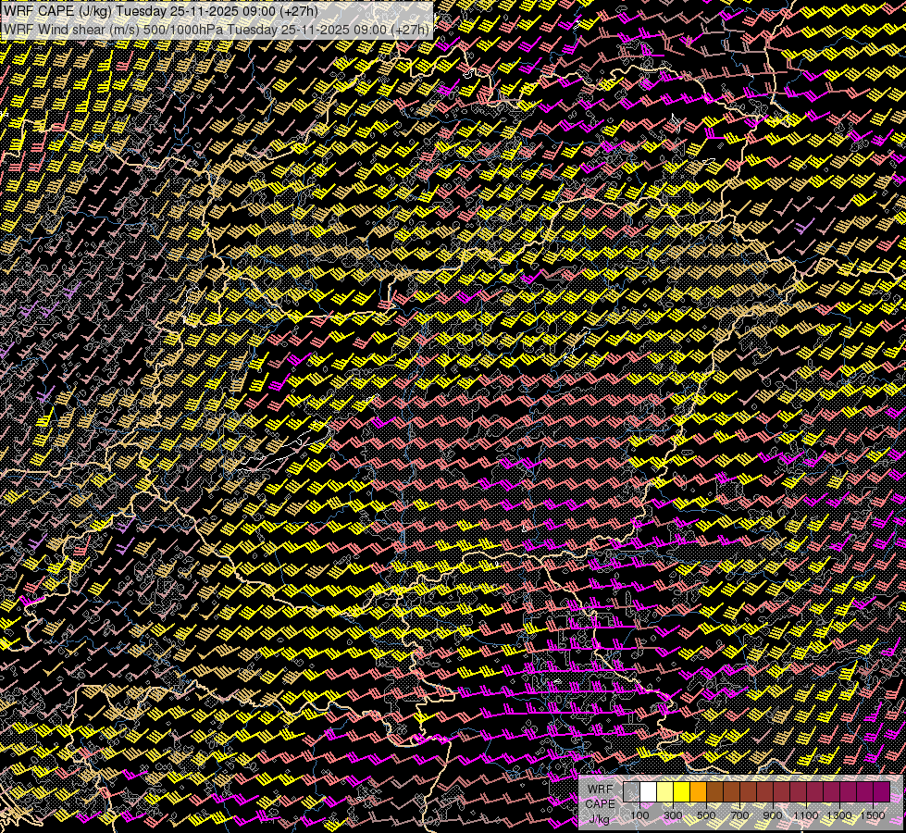Click the rightmost purple CAPE legend swatch
The width and height of the screenshot is (906, 833).
(x=882, y=791)
